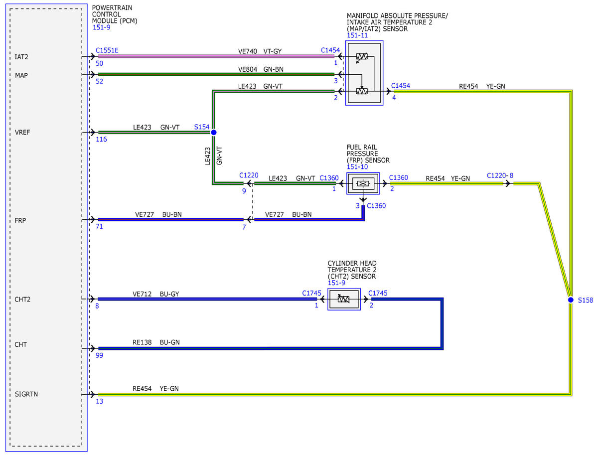Select the VE712 BU-GY wire
The image size is (598, 462).
click(207, 300)
